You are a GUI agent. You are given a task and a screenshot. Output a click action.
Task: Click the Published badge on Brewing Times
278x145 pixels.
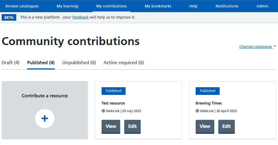207,91
